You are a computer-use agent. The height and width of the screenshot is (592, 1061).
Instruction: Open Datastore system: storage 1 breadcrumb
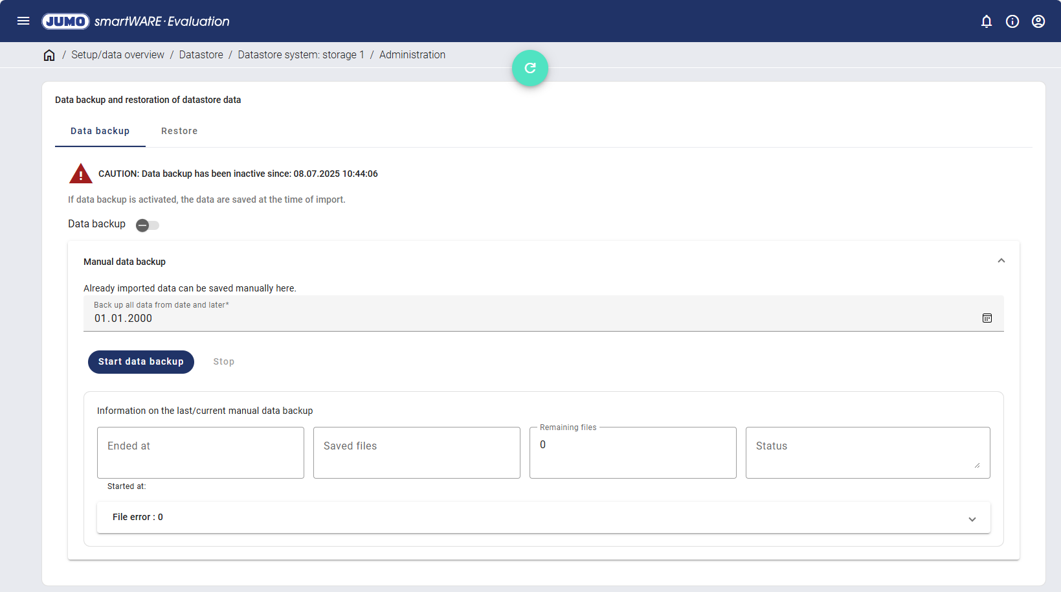tap(300, 55)
